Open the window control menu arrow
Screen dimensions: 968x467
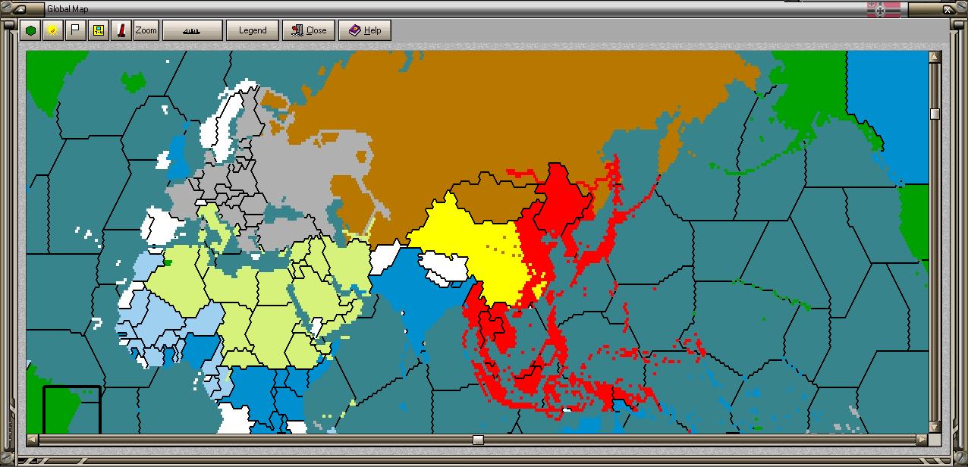click(x=20, y=8)
